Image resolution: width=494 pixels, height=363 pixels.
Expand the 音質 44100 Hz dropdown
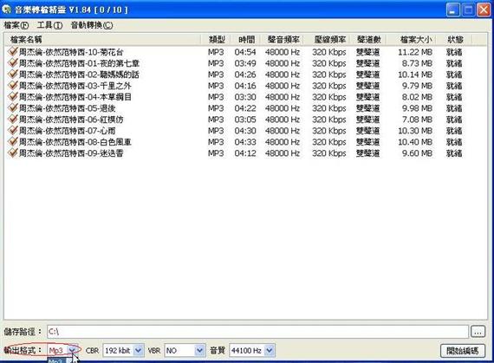click(x=270, y=350)
